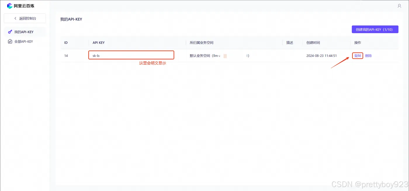The height and width of the screenshot is (191, 409).
Task: Click the ID column header
Action: (x=66, y=43)
